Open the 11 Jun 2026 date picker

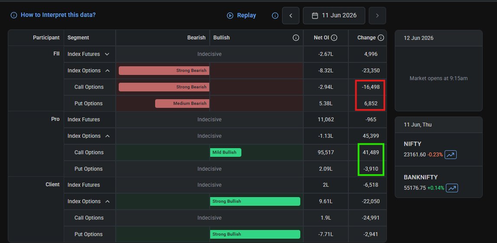[x=334, y=16]
